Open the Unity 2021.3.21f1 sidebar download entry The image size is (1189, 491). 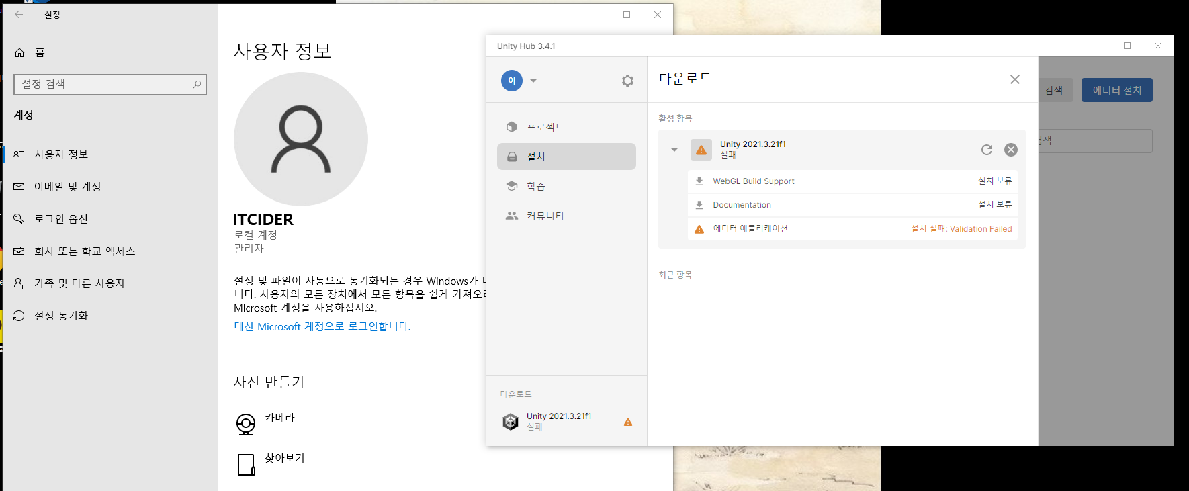pyautogui.click(x=566, y=422)
